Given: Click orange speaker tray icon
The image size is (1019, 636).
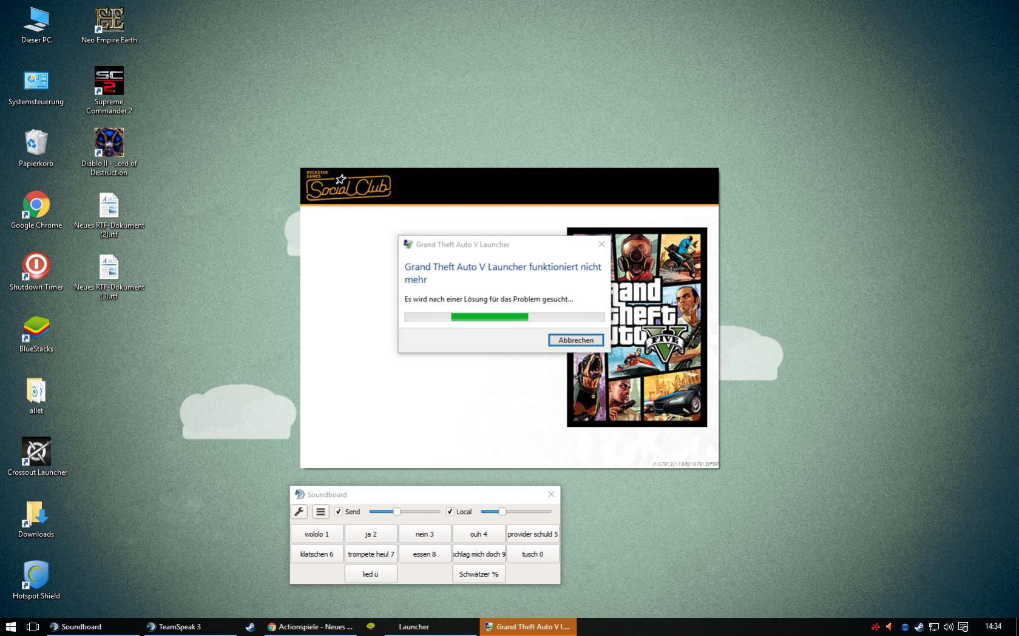Looking at the screenshot, I should tap(890, 627).
